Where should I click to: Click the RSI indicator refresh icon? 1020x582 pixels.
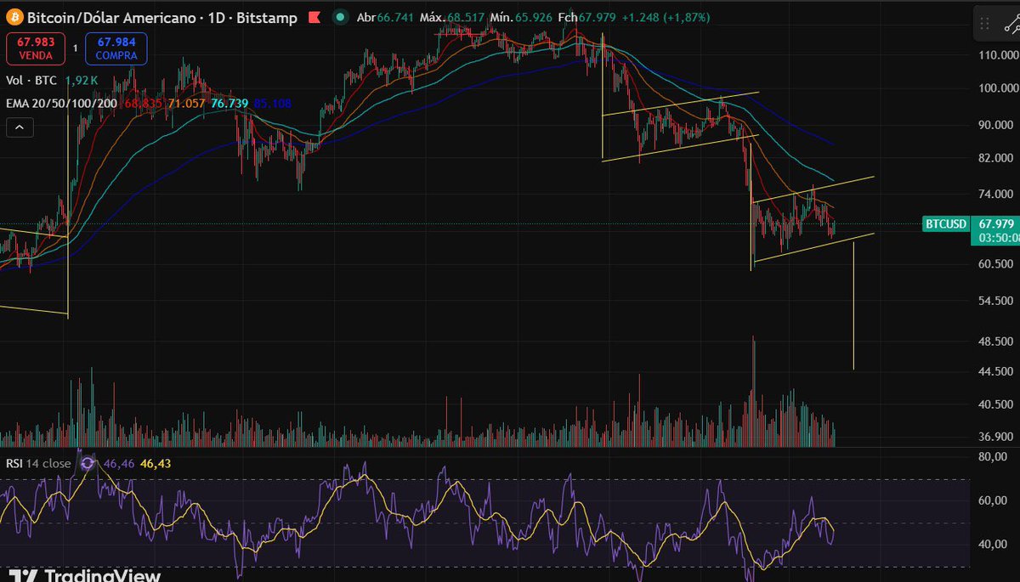(88, 463)
